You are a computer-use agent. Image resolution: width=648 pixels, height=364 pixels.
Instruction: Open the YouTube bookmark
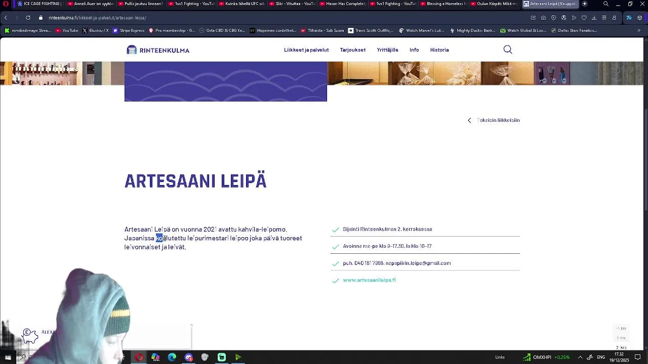[67, 30]
